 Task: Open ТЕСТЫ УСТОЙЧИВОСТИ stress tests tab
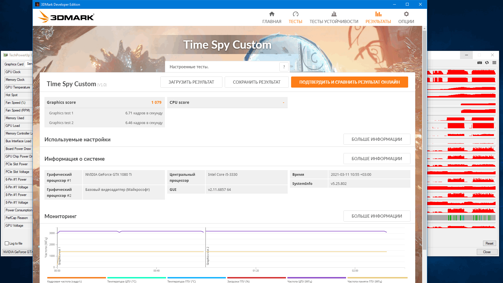tap(334, 18)
